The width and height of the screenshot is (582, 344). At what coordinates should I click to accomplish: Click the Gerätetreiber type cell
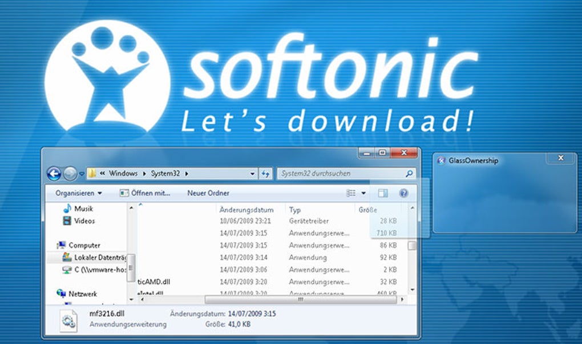[x=309, y=221]
